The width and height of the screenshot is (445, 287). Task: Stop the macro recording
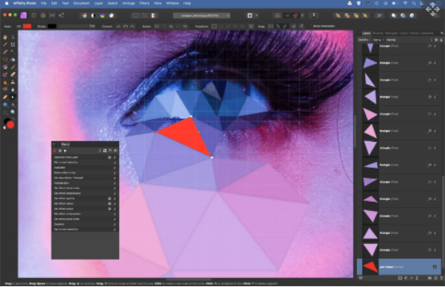pos(60,151)
